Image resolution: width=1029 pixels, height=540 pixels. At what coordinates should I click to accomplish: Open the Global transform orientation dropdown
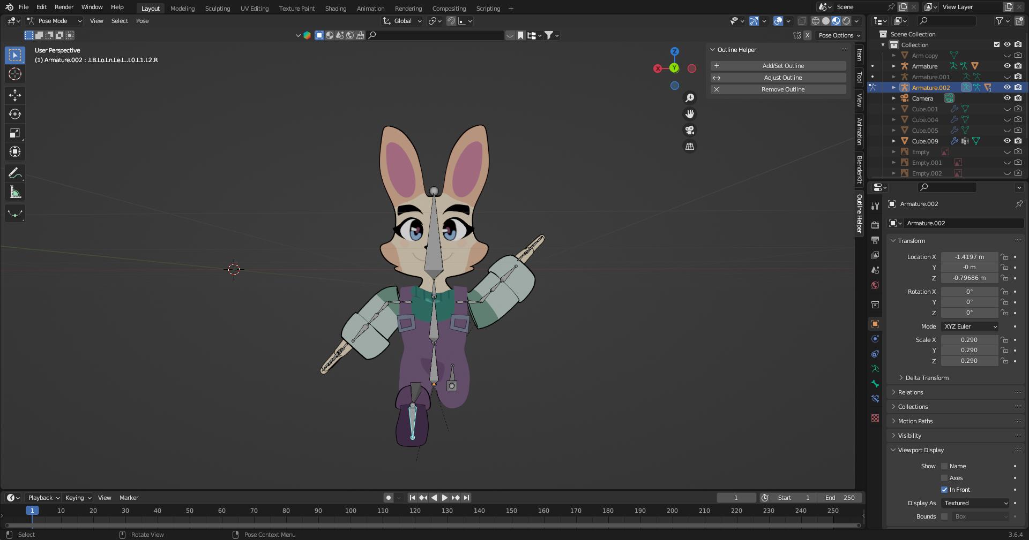tap(402, 21)
